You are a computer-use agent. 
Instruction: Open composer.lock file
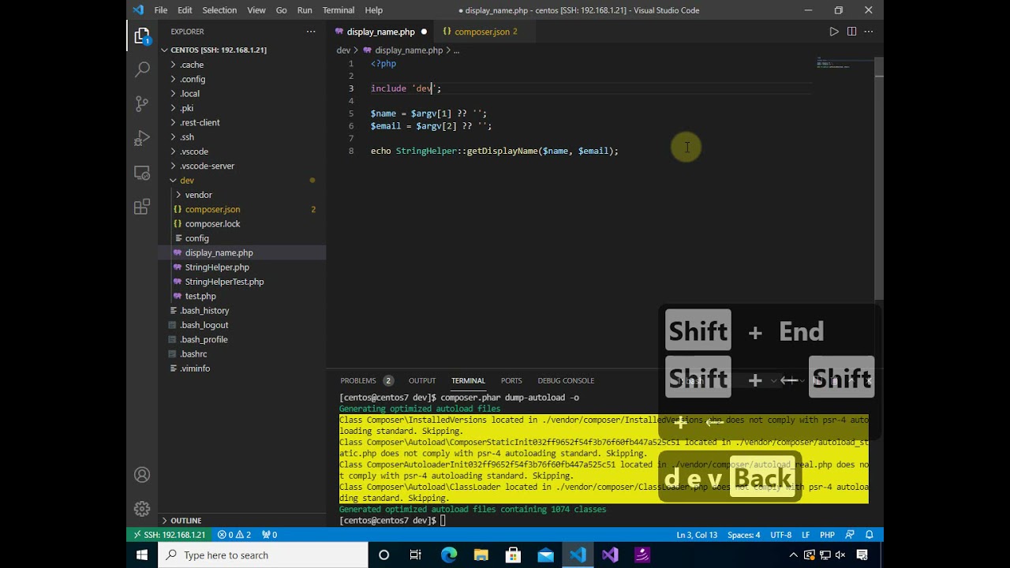tap(242, 223)
